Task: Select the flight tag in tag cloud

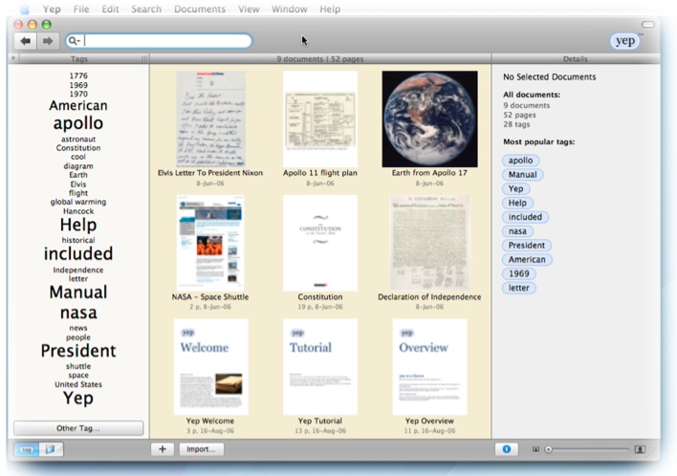Action: pyautogui.click(x=78, y=193)
